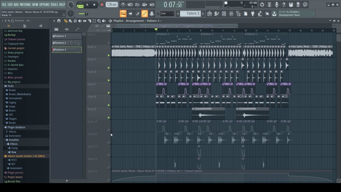Image resolution: width=341 pixels, height=192 pixels.
Task: Select Auburn Sounds Graillon 2-64 plugin
Action: click(x=26, y=156)
